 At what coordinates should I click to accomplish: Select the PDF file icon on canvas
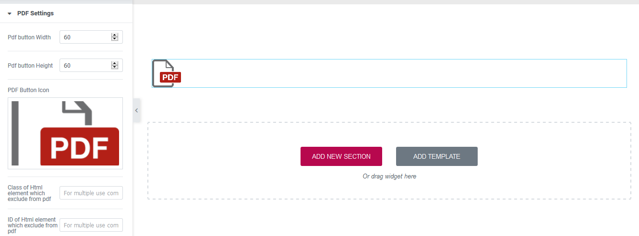167,73
